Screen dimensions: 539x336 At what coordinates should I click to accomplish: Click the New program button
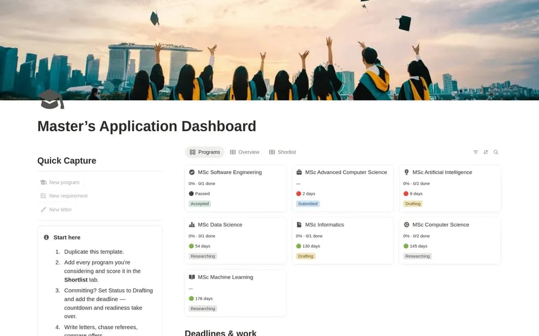click(x=60, y=182)
